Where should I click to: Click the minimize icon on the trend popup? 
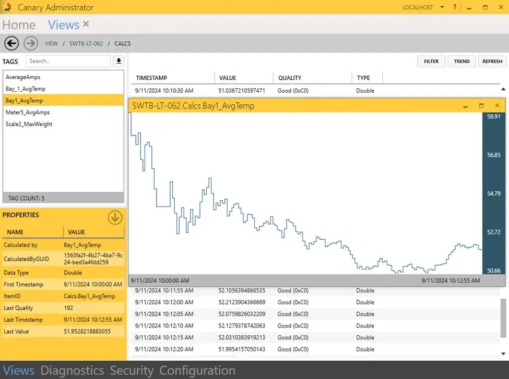coord(465,105)
